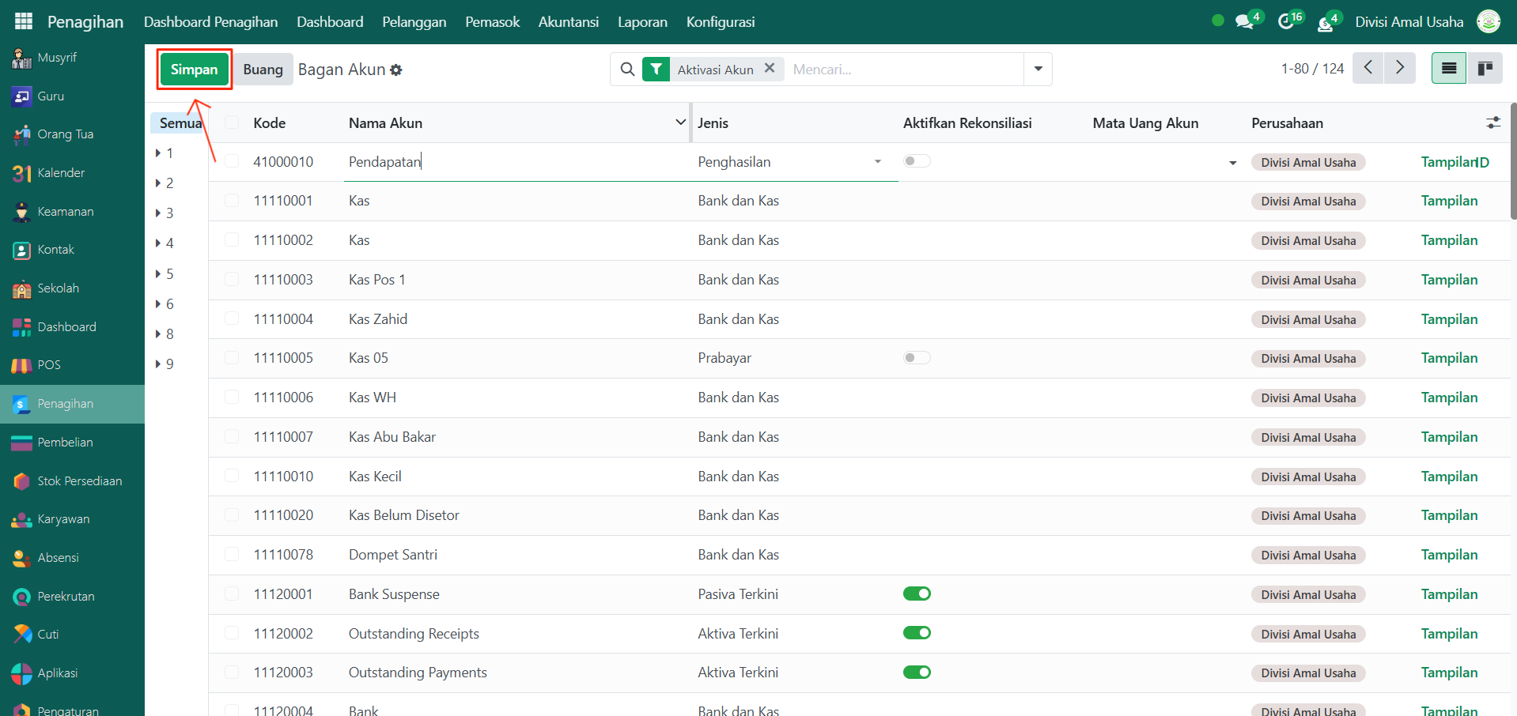Image resolution: width=1517 pixels, height=716 pixels.
Task: Open the chat messages icon in the top bar
Action: pos(1245,21)
